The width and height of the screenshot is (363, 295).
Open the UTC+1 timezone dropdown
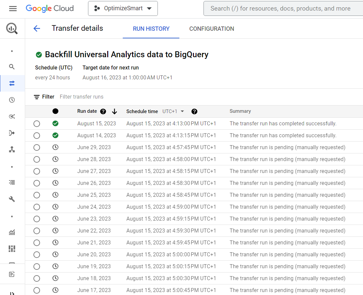(x=173, y=111)
